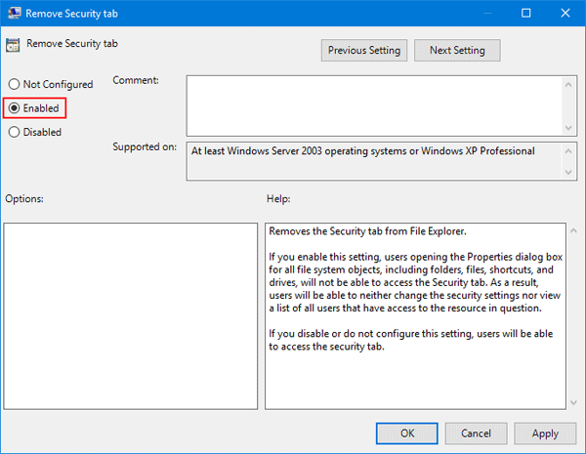Choose the Enabled radio option
The image size is (586, 454).
click(15, 108)
